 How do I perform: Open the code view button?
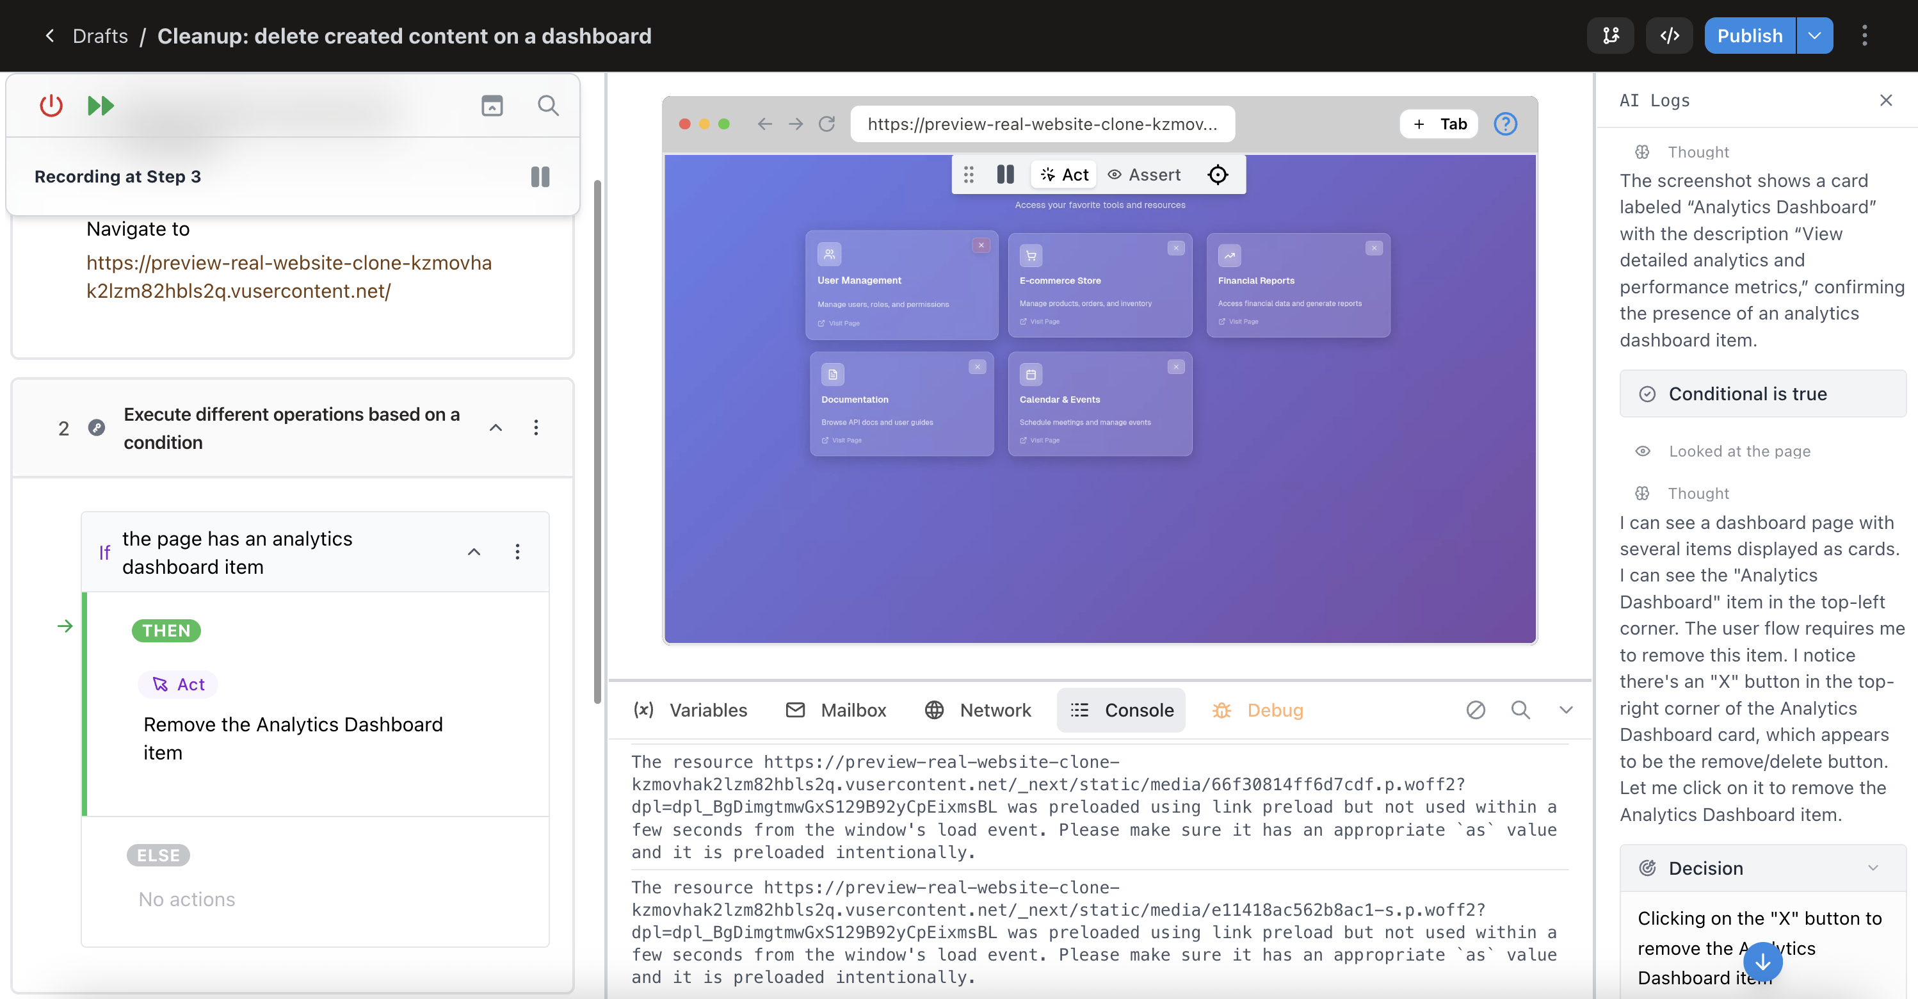(1670, 36)
